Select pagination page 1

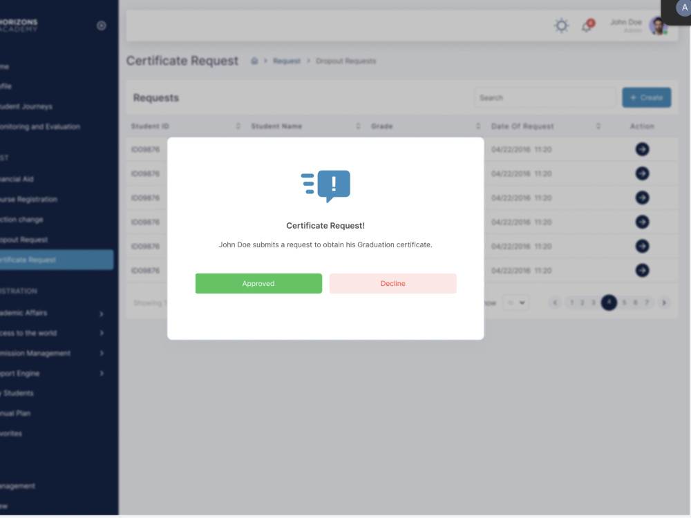coord(572,303)
